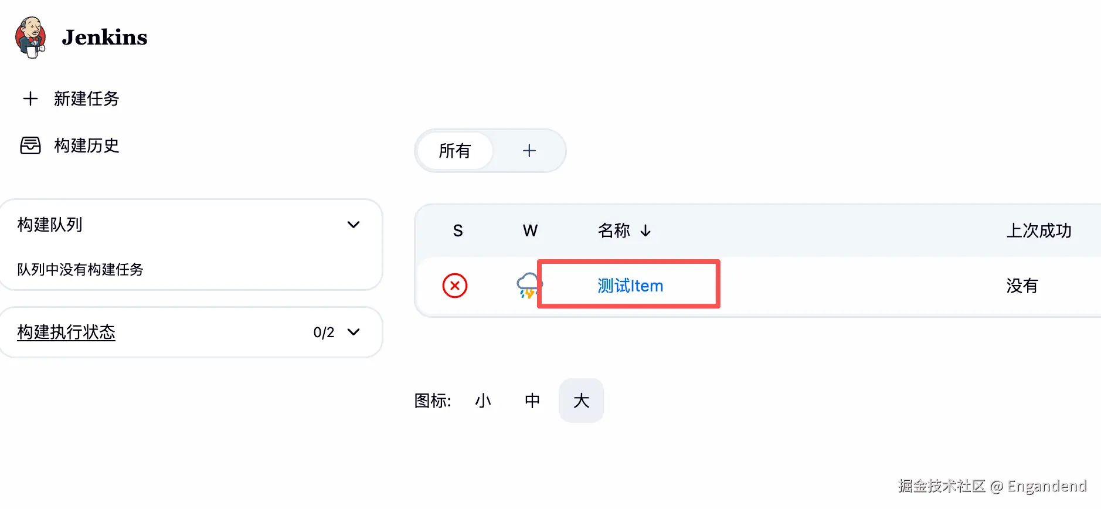Image resolution: width=1101 pixels, height=509 pixels.
Task: Click the 构建历史 inbox icon
Action: click(x=30, y=145)
